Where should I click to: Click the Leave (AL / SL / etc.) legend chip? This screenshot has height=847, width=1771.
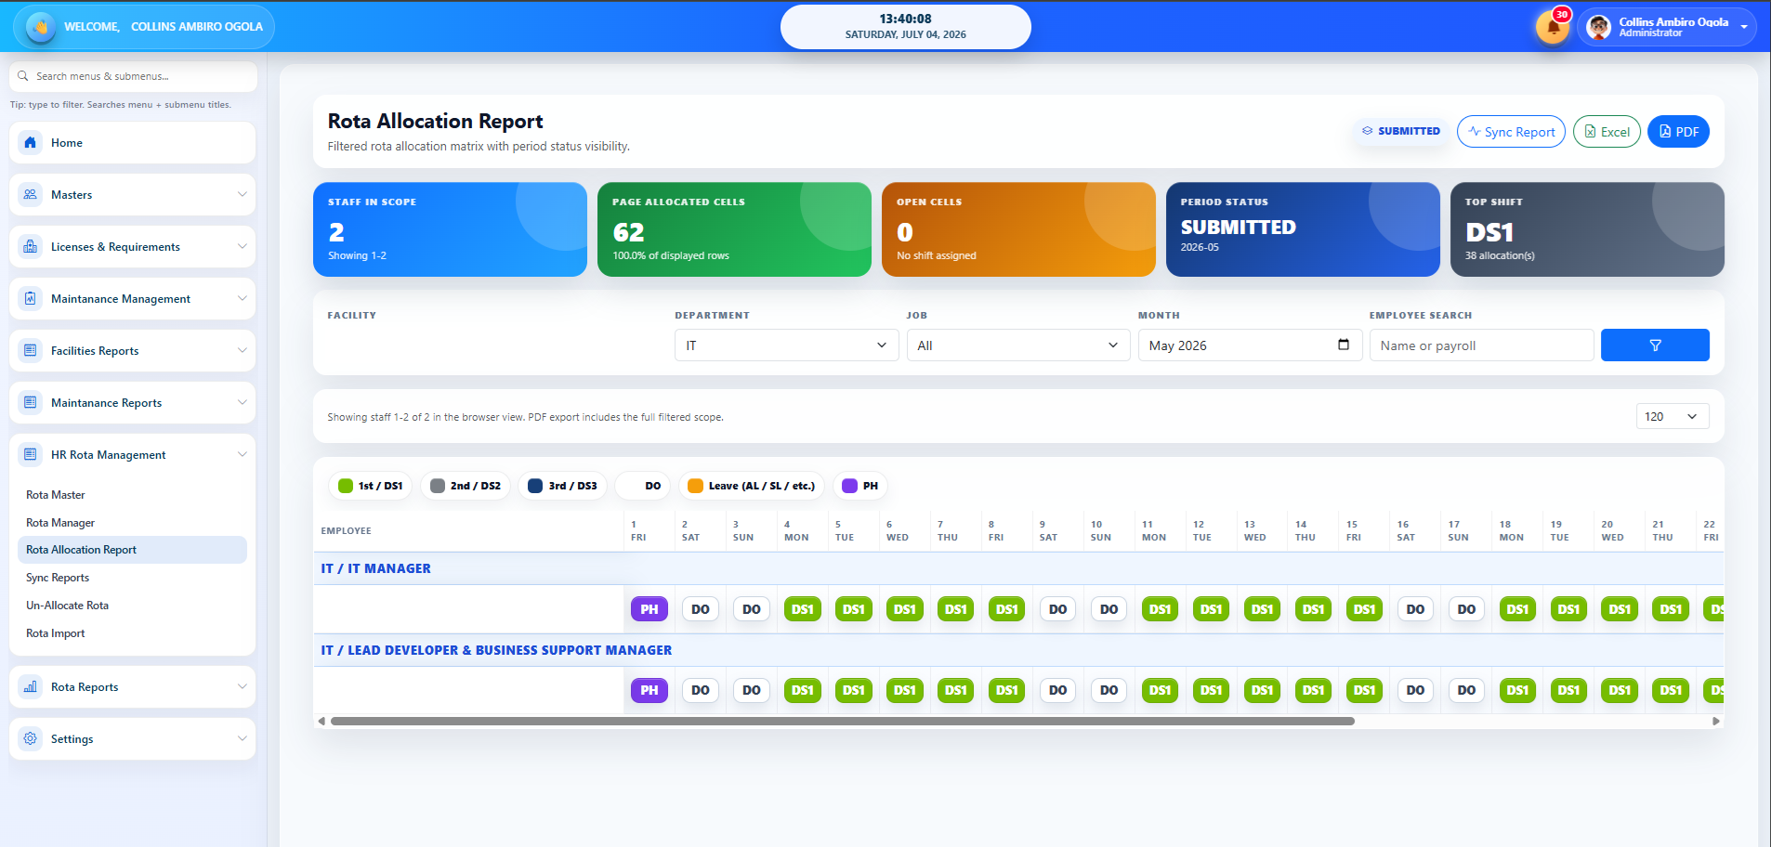(751, 486)
